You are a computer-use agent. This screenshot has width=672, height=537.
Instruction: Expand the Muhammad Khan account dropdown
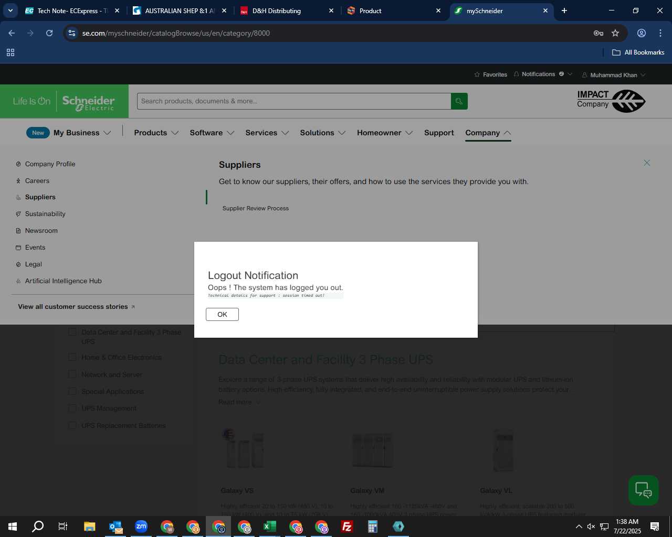click(x=613, y=75)
